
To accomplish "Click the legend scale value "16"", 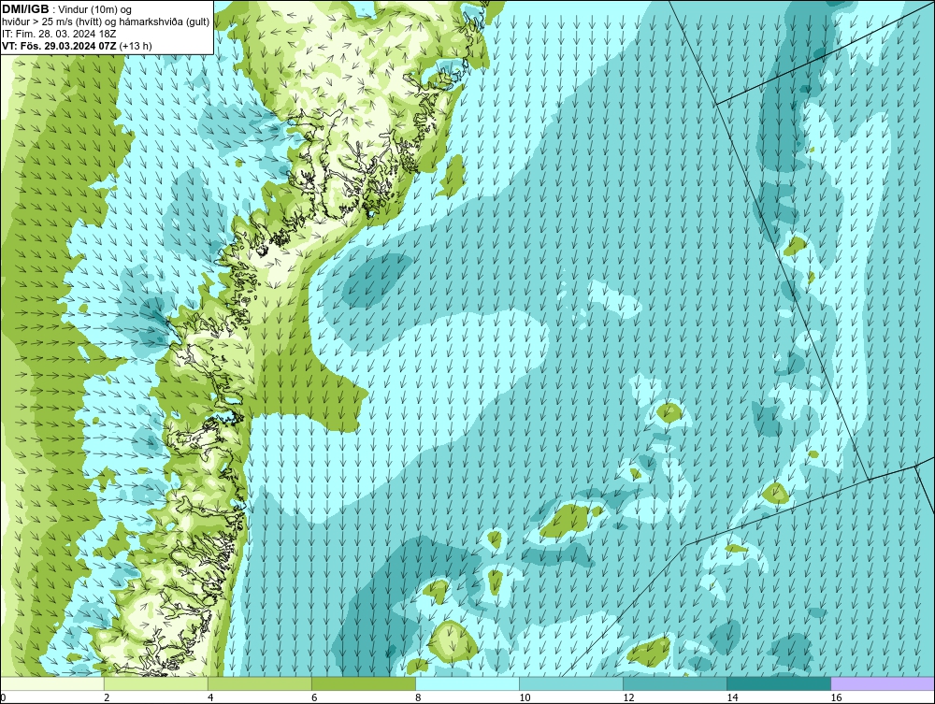I will [x=836, y=697].
